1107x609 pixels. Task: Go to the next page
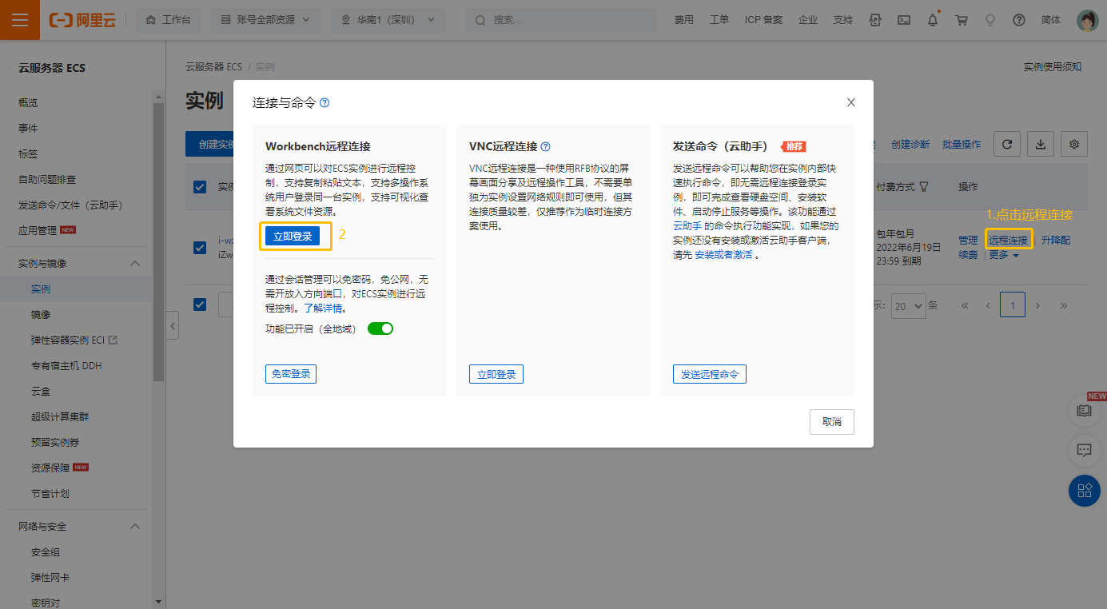pyautogui.click(x=1037, y=305)
